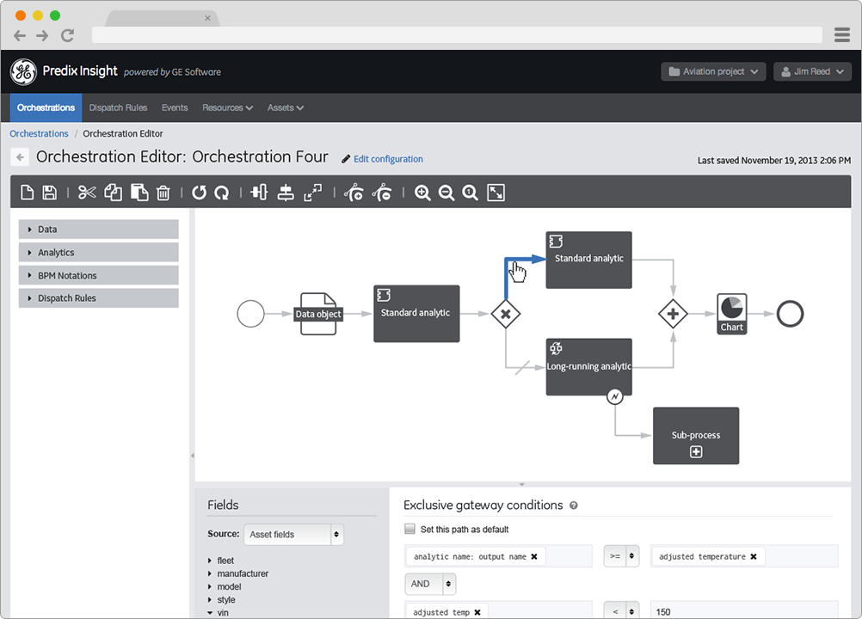Expand the Data palette section
Image resolution: width=862 pixels, height=619 pixels.
point(98,229)
